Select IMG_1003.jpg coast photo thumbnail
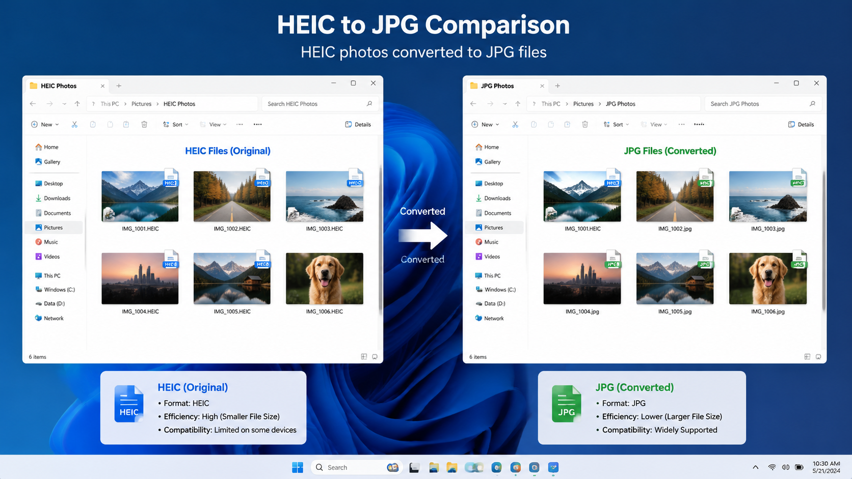Screen dimensions: 852x479 tap(768, 196)
